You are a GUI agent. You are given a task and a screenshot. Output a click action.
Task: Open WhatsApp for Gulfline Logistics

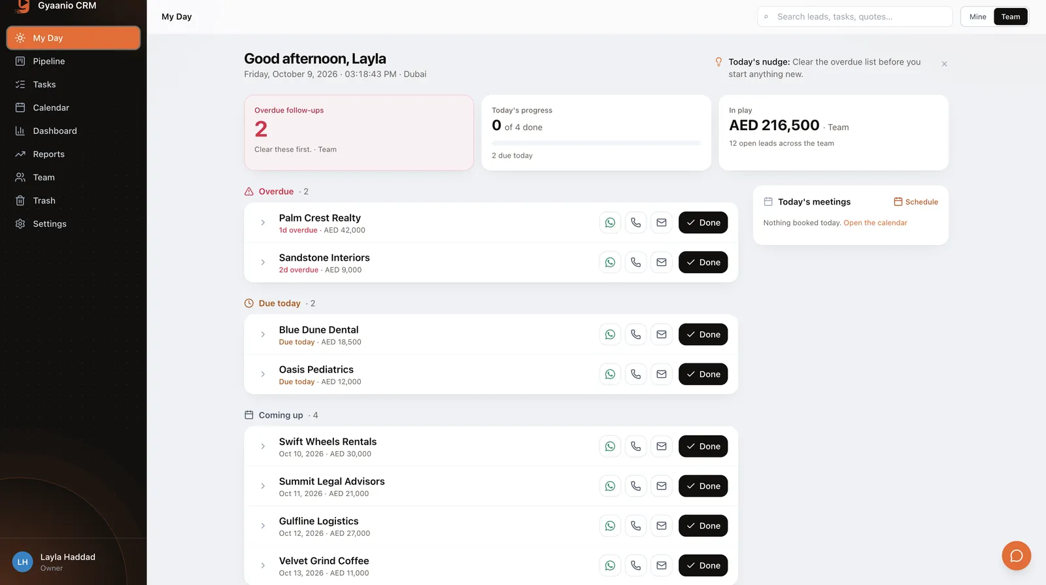(x=610, y=526)
